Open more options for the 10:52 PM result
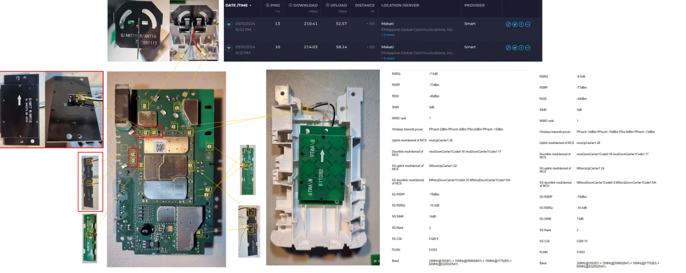 click(x=528, y=24)
